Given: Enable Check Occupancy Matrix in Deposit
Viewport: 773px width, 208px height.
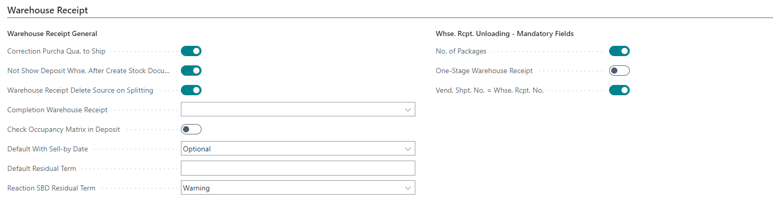Looking at the screenshot, I should click(191, 129).
